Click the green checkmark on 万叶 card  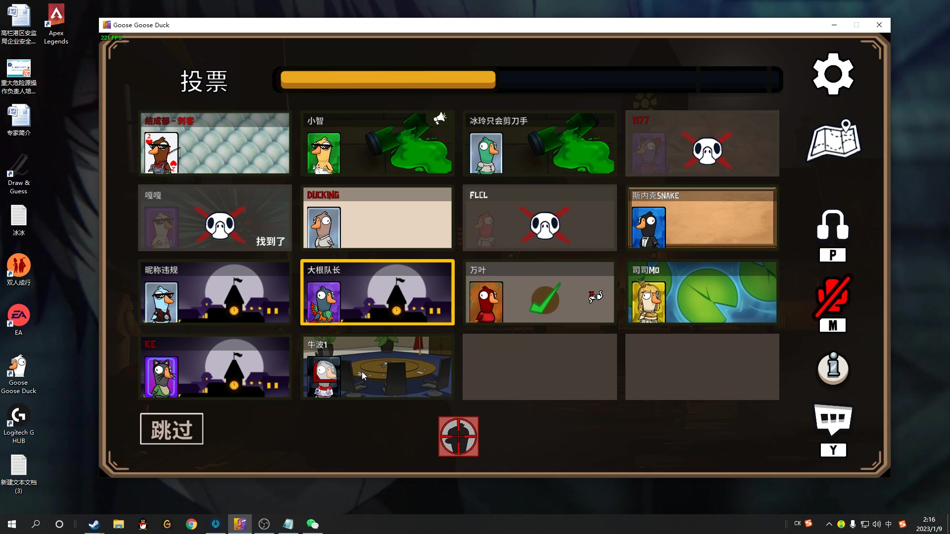545,298
